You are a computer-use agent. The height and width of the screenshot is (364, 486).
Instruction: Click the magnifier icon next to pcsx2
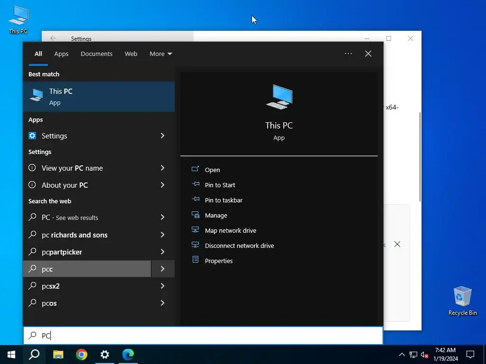[x=32, y=286]
